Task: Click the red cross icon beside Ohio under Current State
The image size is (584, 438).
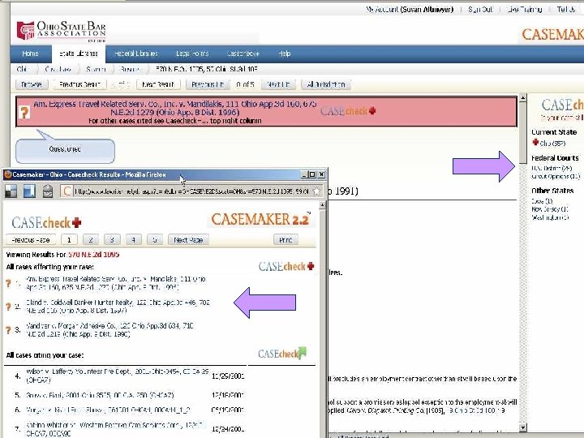Action: coord(535,142)
